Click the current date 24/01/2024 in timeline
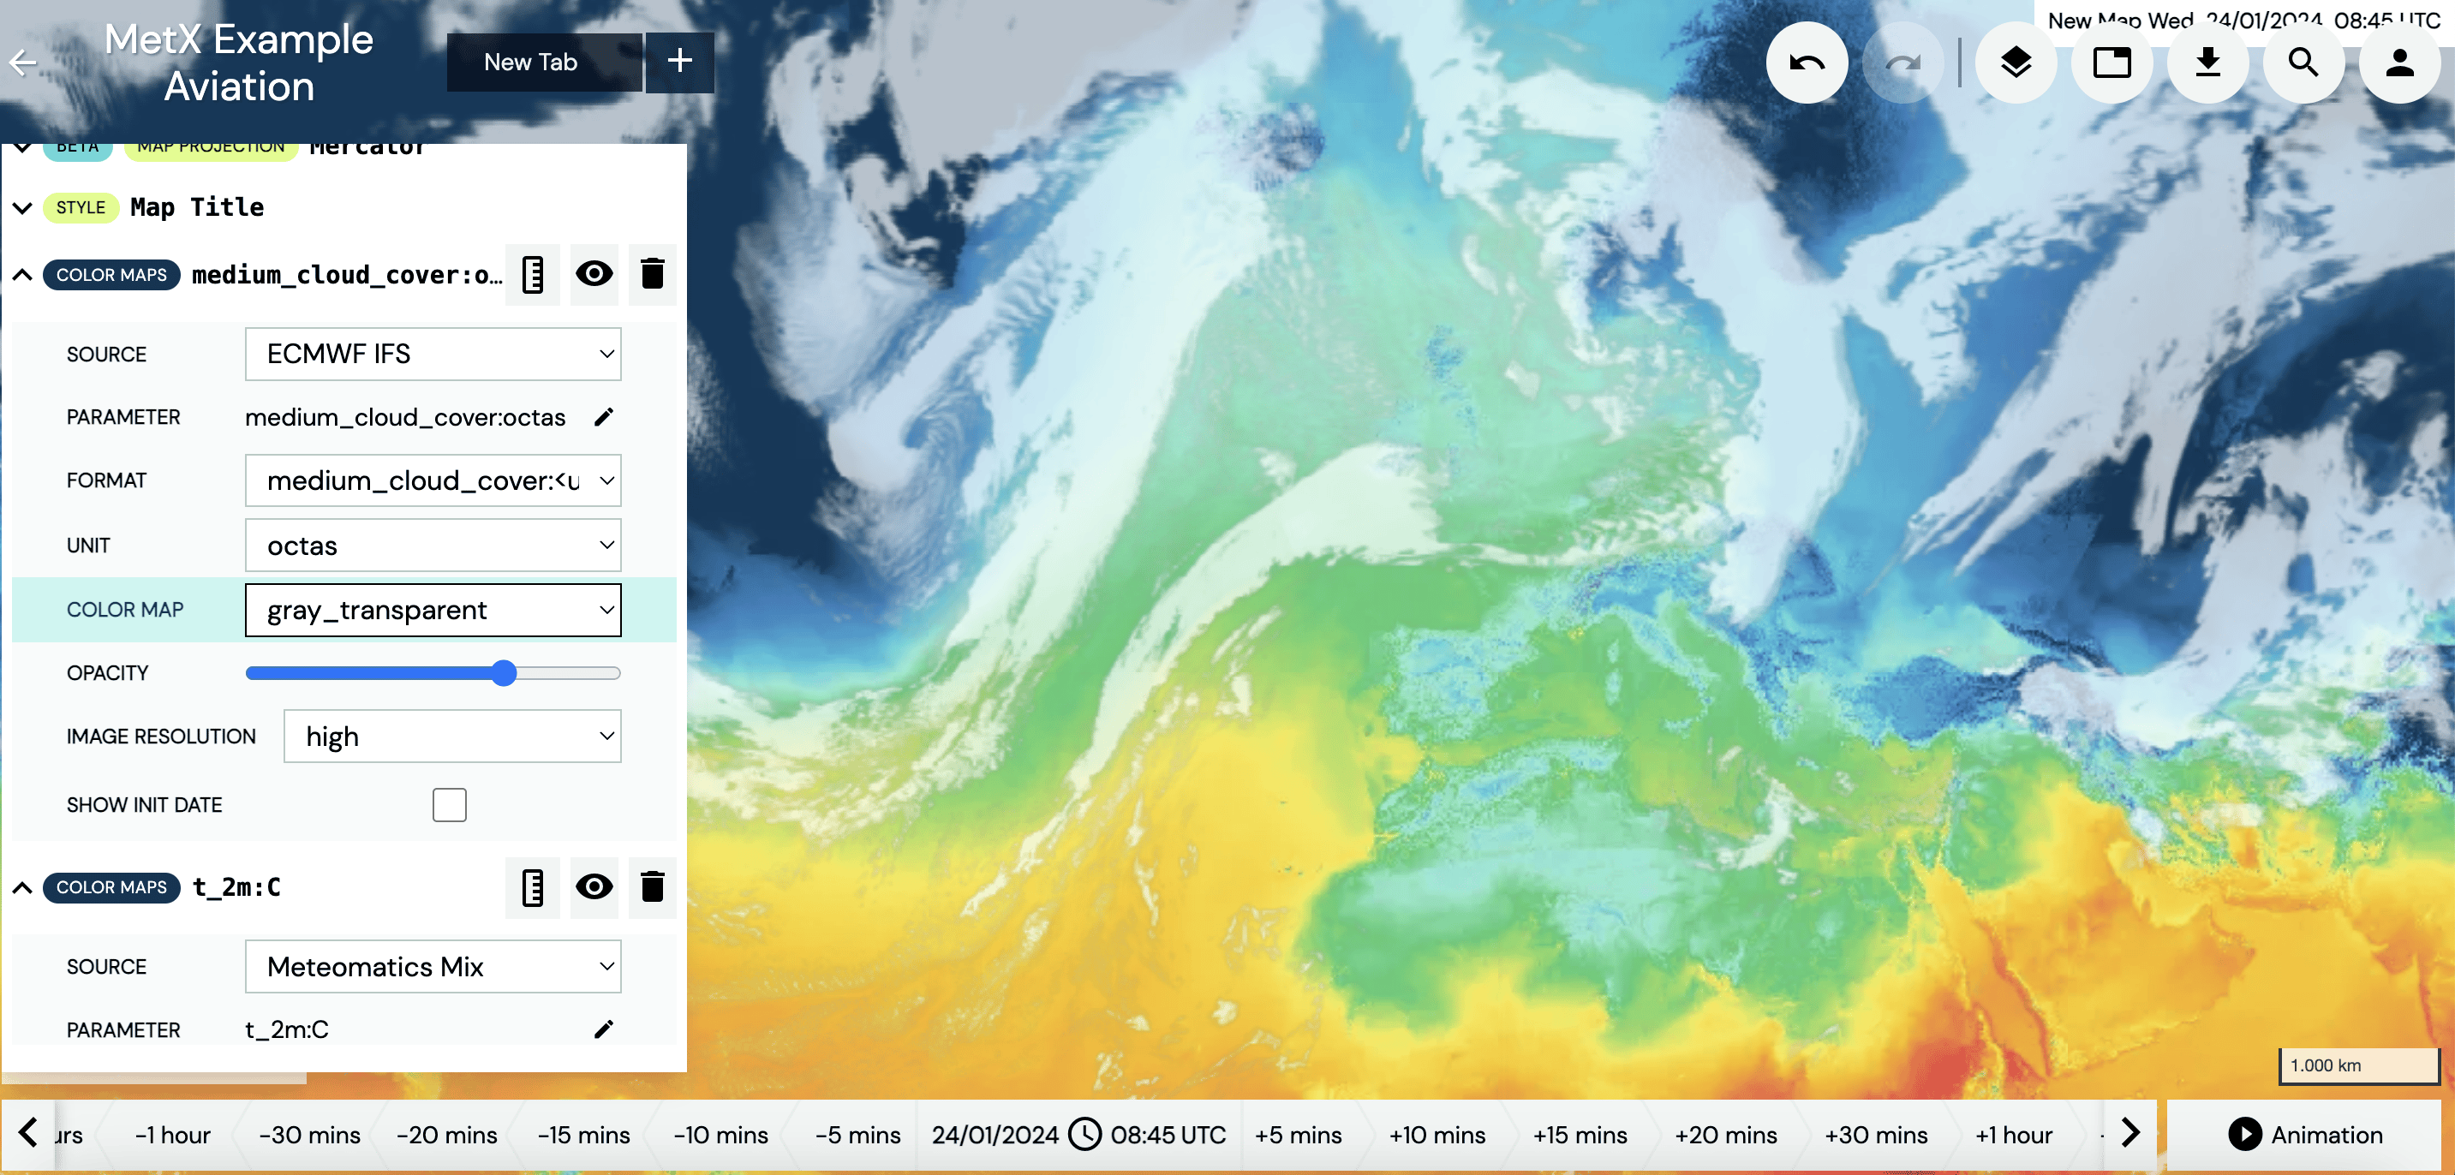 tap(995, 1135)
